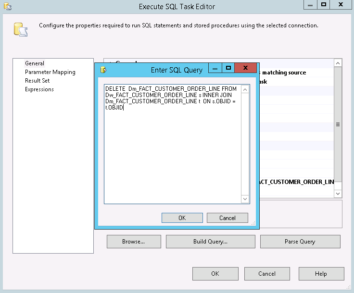Maximize the Enter SQL Query dialog
Image resolution: width=354 pixels, height=293 pixels.
(228, 69)
